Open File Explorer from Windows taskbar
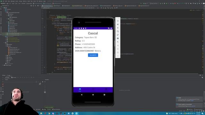The height and width of the screenshot is (115, 205). [41, 113]
